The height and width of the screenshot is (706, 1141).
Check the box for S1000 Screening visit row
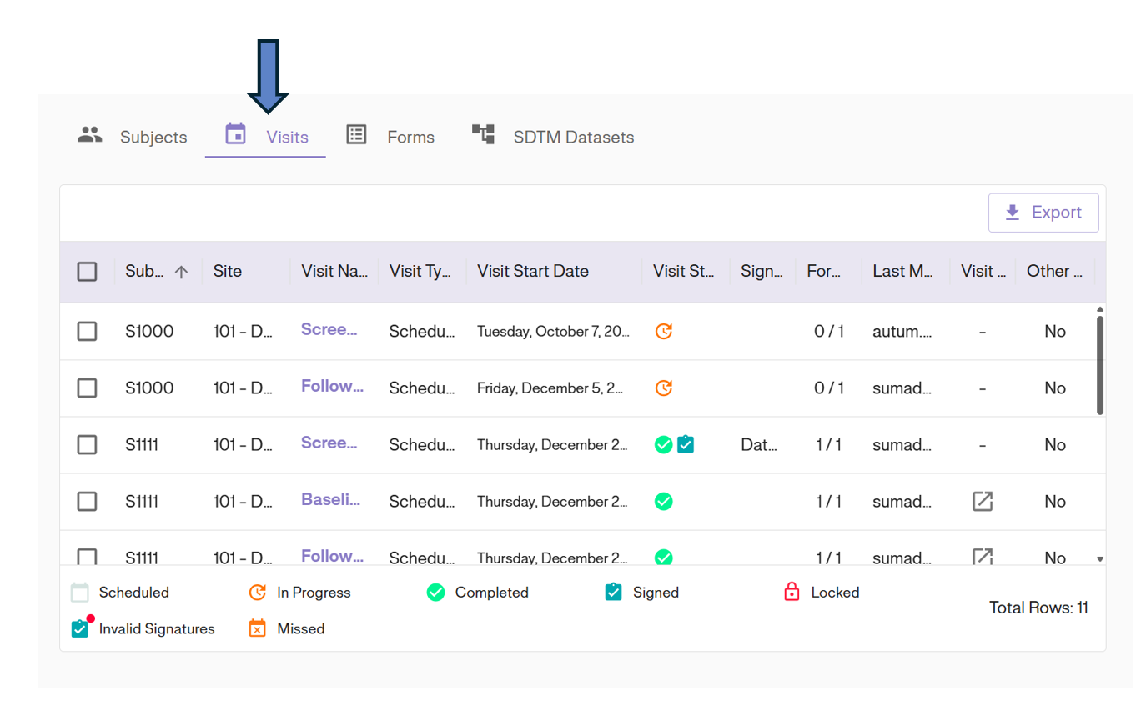(87, 332)
